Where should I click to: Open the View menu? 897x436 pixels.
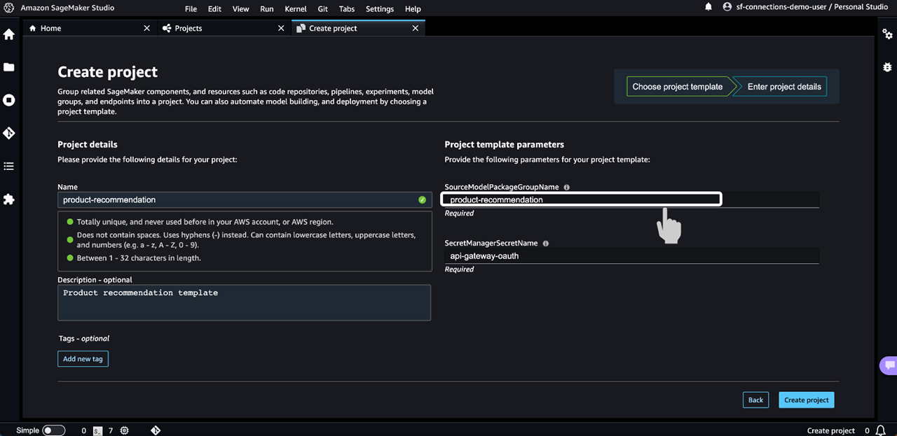click(x=240, y=9)
